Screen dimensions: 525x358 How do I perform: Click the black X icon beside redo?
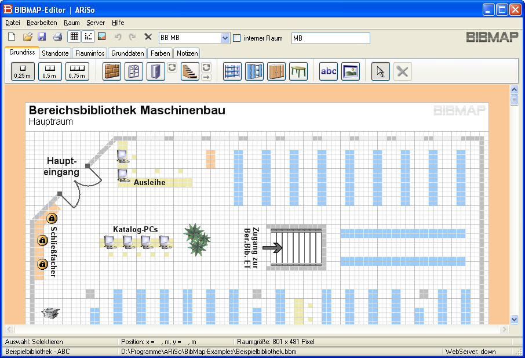(x=148, y=37)
